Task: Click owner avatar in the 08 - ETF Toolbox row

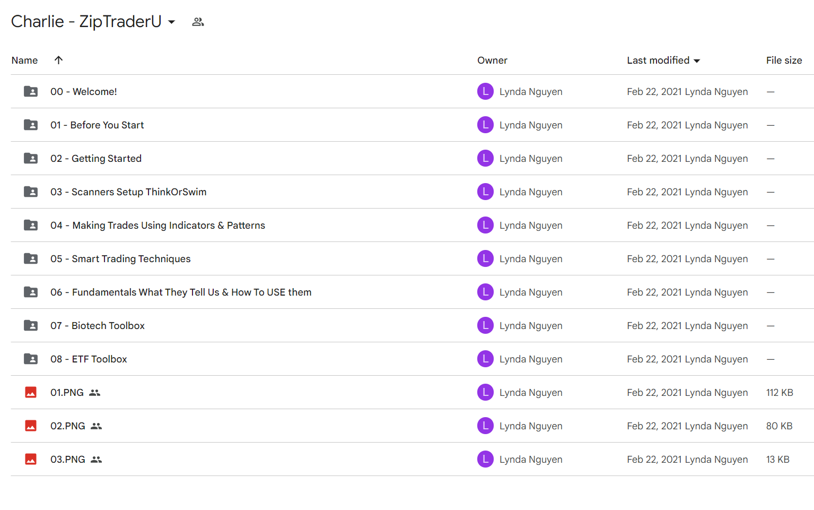Action: click(485, 359)
